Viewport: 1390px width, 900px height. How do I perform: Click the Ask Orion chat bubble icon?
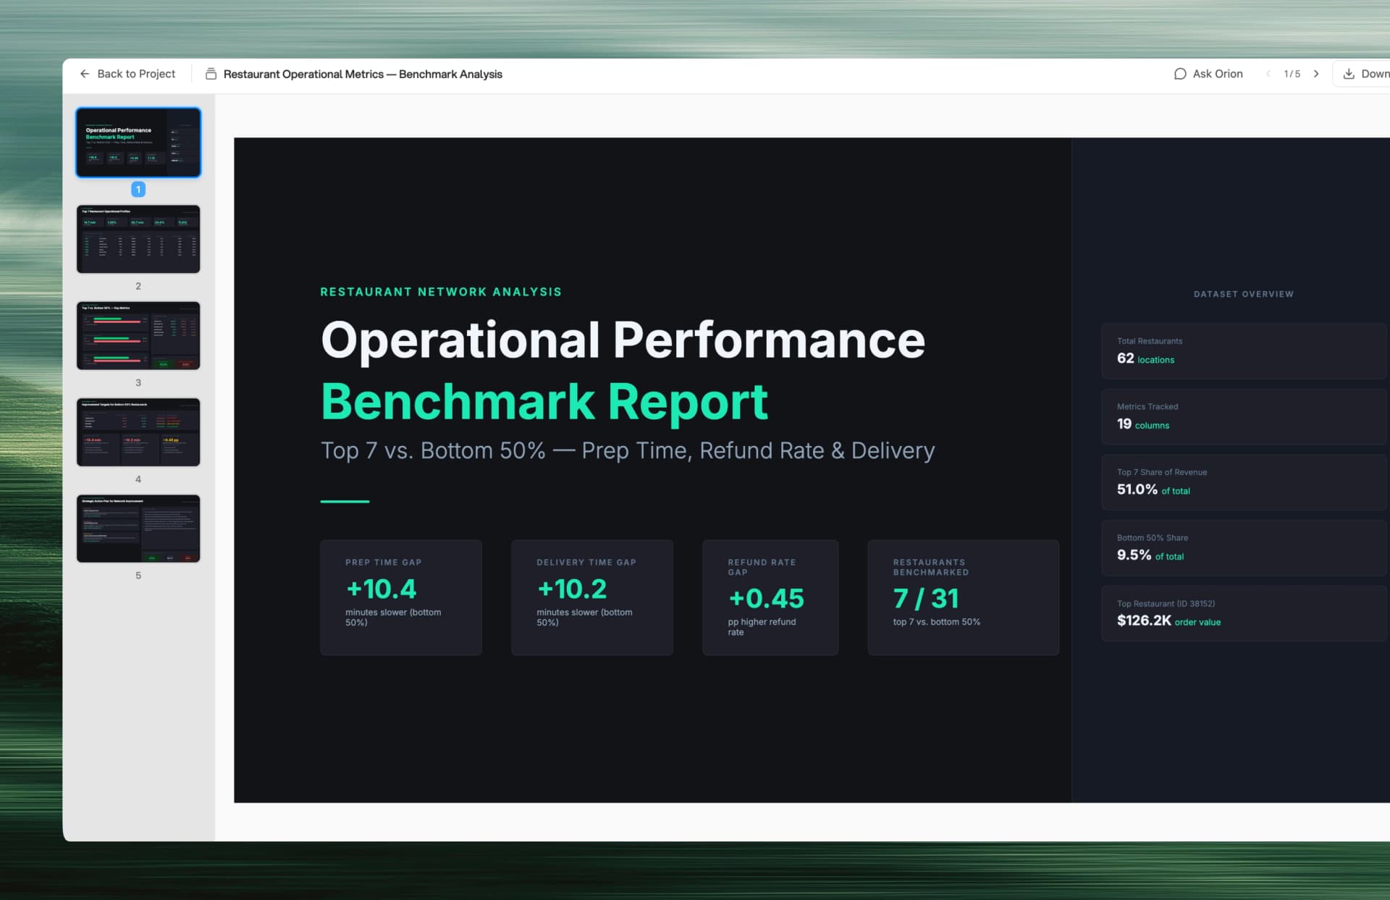(1180, 73)
